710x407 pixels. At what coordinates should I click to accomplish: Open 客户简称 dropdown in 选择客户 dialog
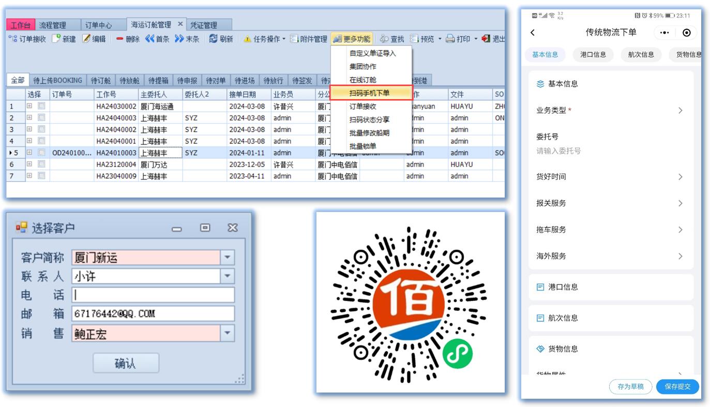[227, 257]
